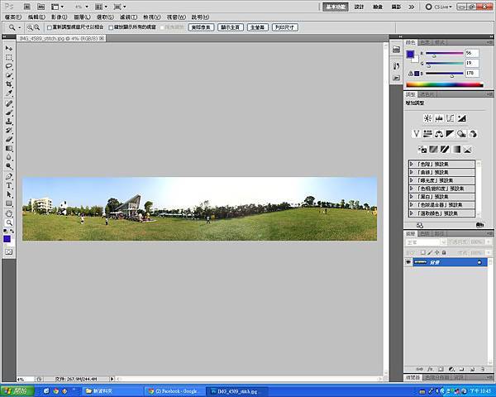Image resolution: width=496 pixels, height=397 pixels.
Task: Expand the 「色階」 presets group
Action: [411, 164]
